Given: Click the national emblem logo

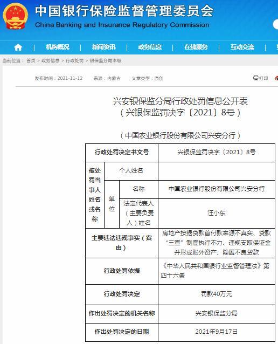Looking at the screenshot, I should tap(16, 17).
